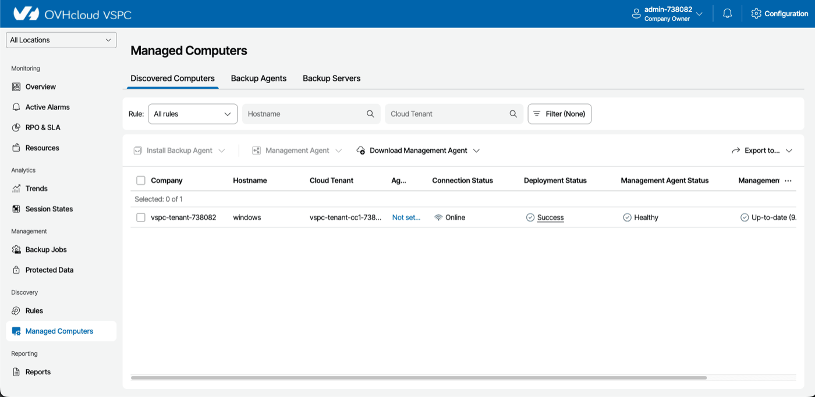This screenshot has width=815, height=397.
Task: Expand Install Backup Agent dropdown arrow
Action: pos(221,151)
